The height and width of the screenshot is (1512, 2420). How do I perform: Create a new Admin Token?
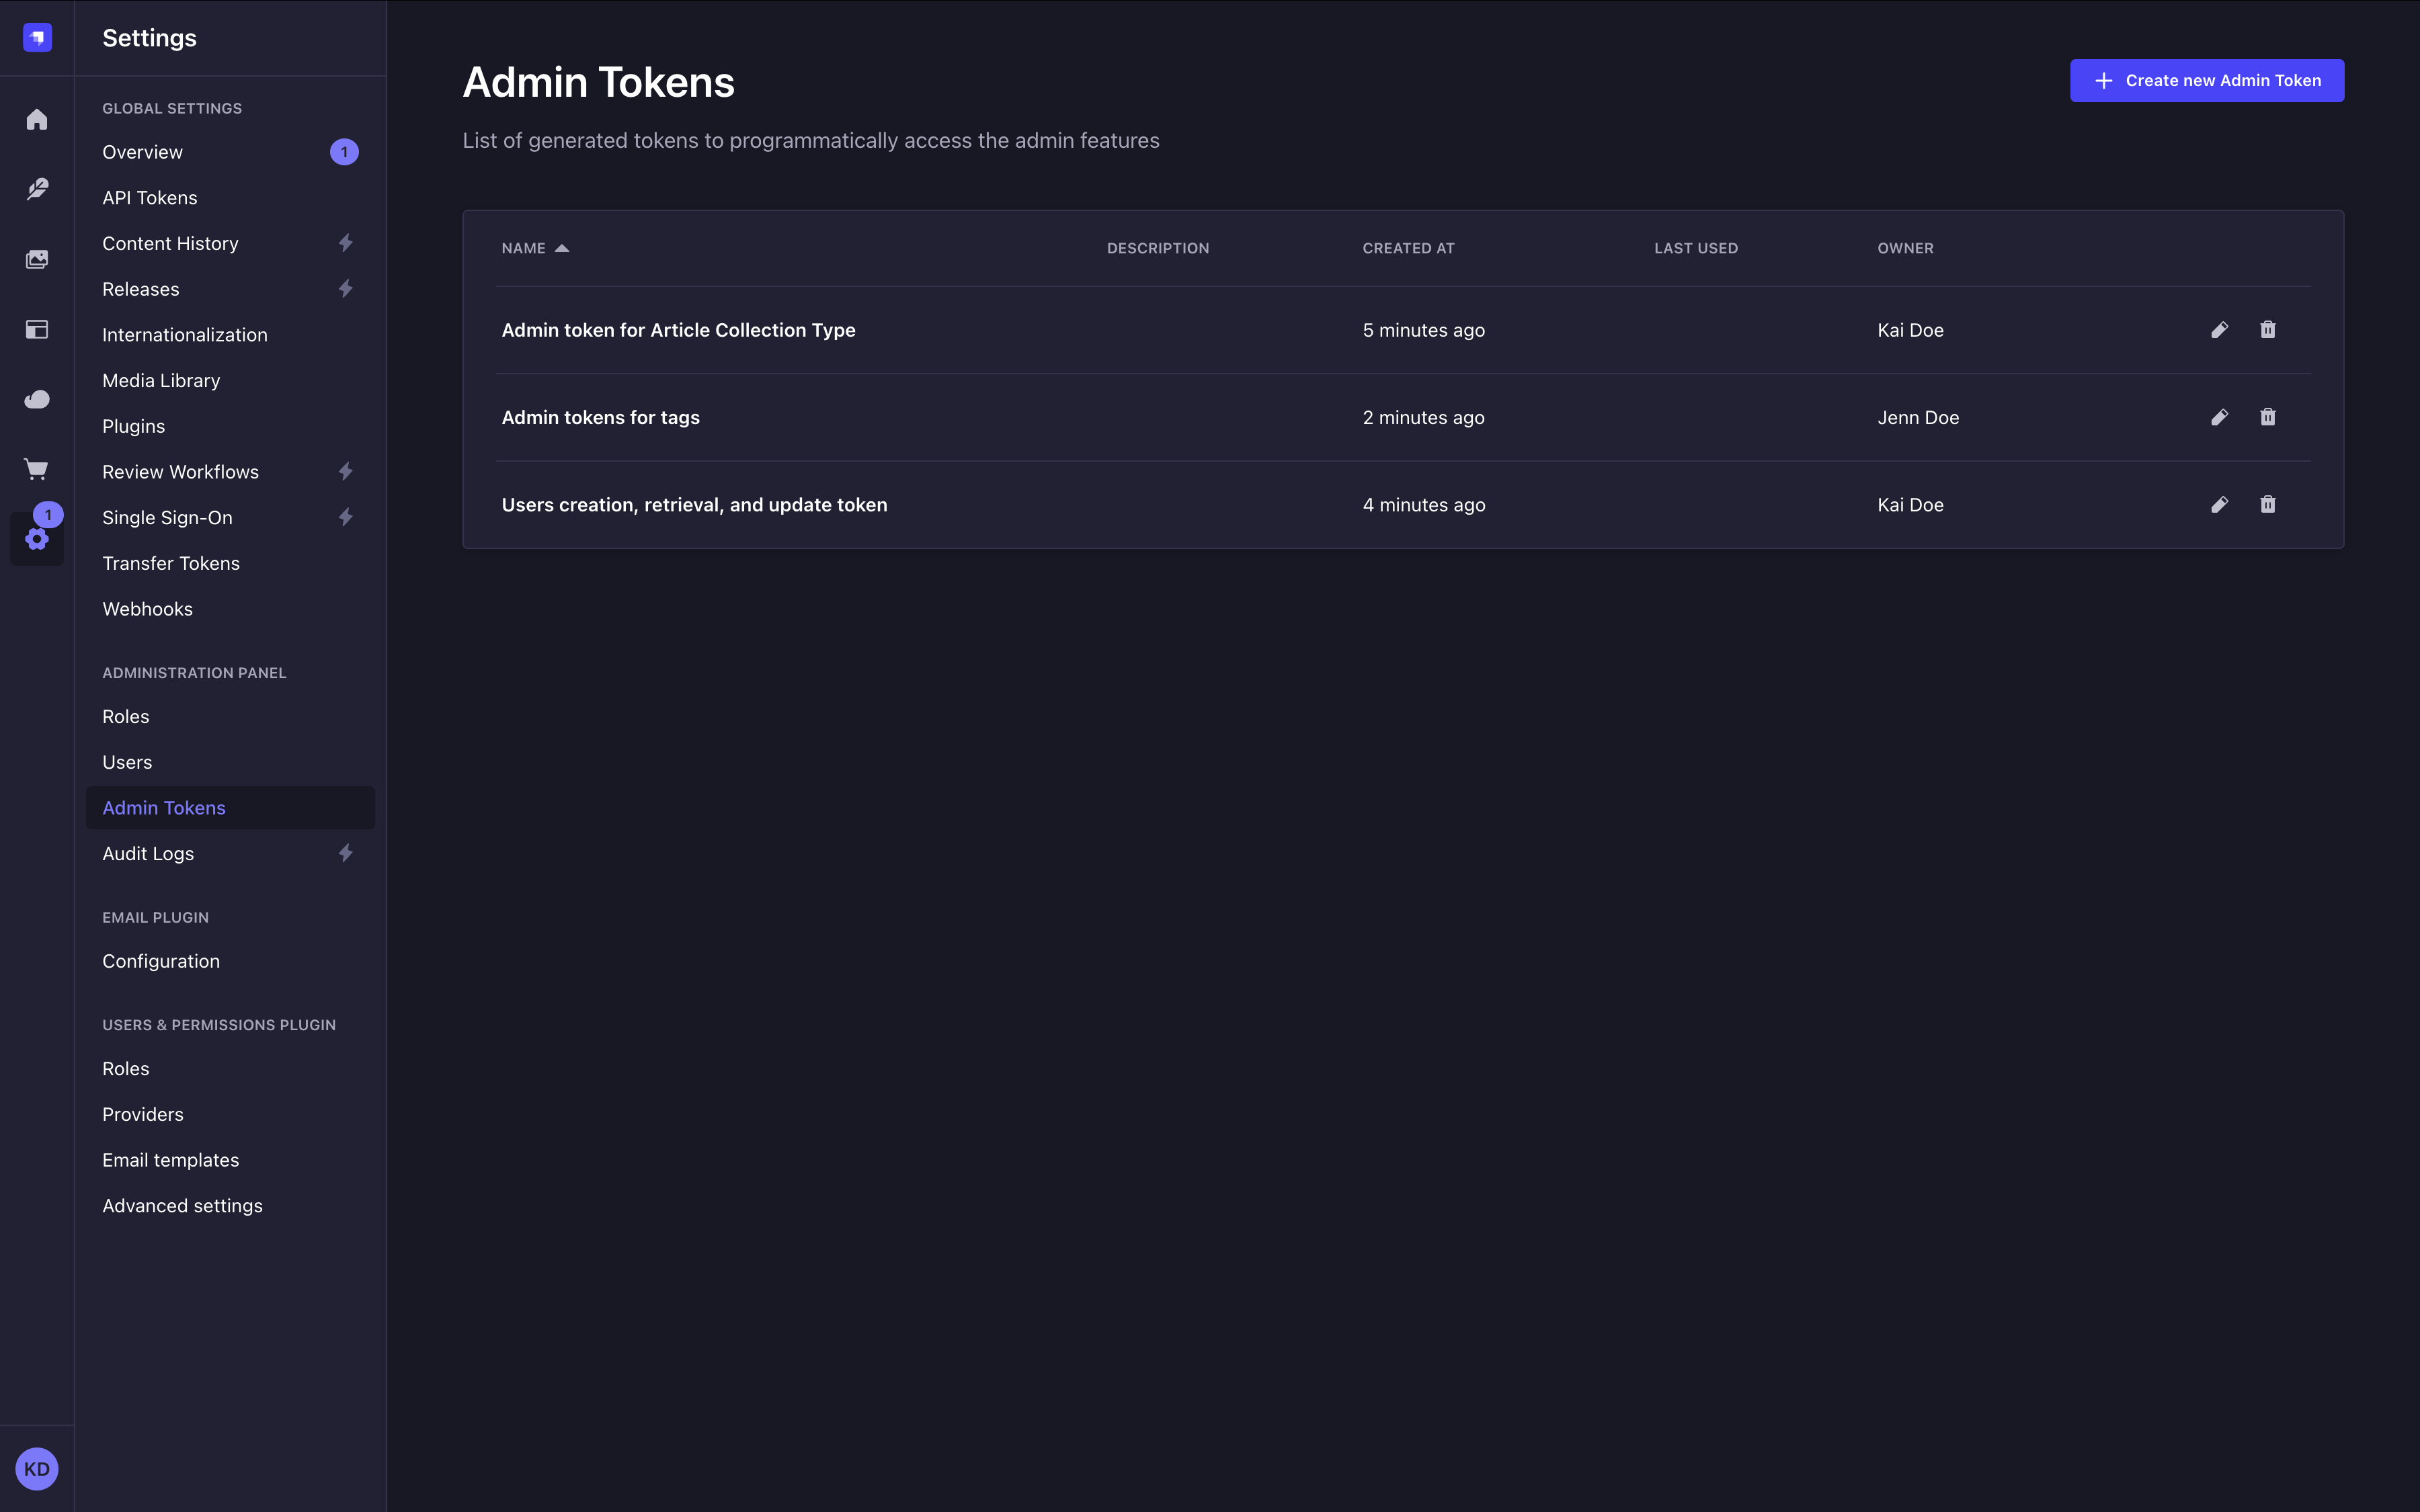coord(2206,80)
